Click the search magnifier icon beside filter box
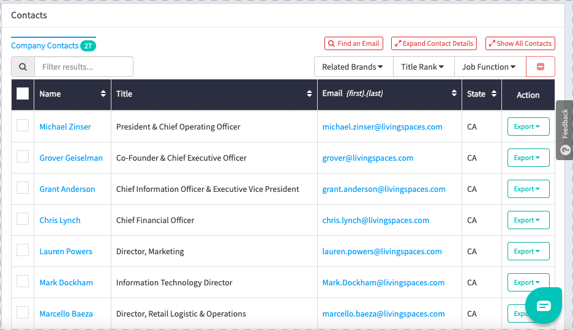The image size is (573, 330). coord(23,67)
